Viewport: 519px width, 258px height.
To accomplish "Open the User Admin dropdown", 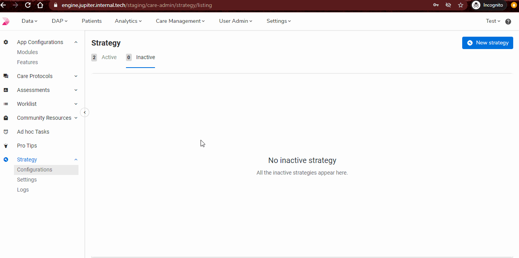I will click(236, 21).
